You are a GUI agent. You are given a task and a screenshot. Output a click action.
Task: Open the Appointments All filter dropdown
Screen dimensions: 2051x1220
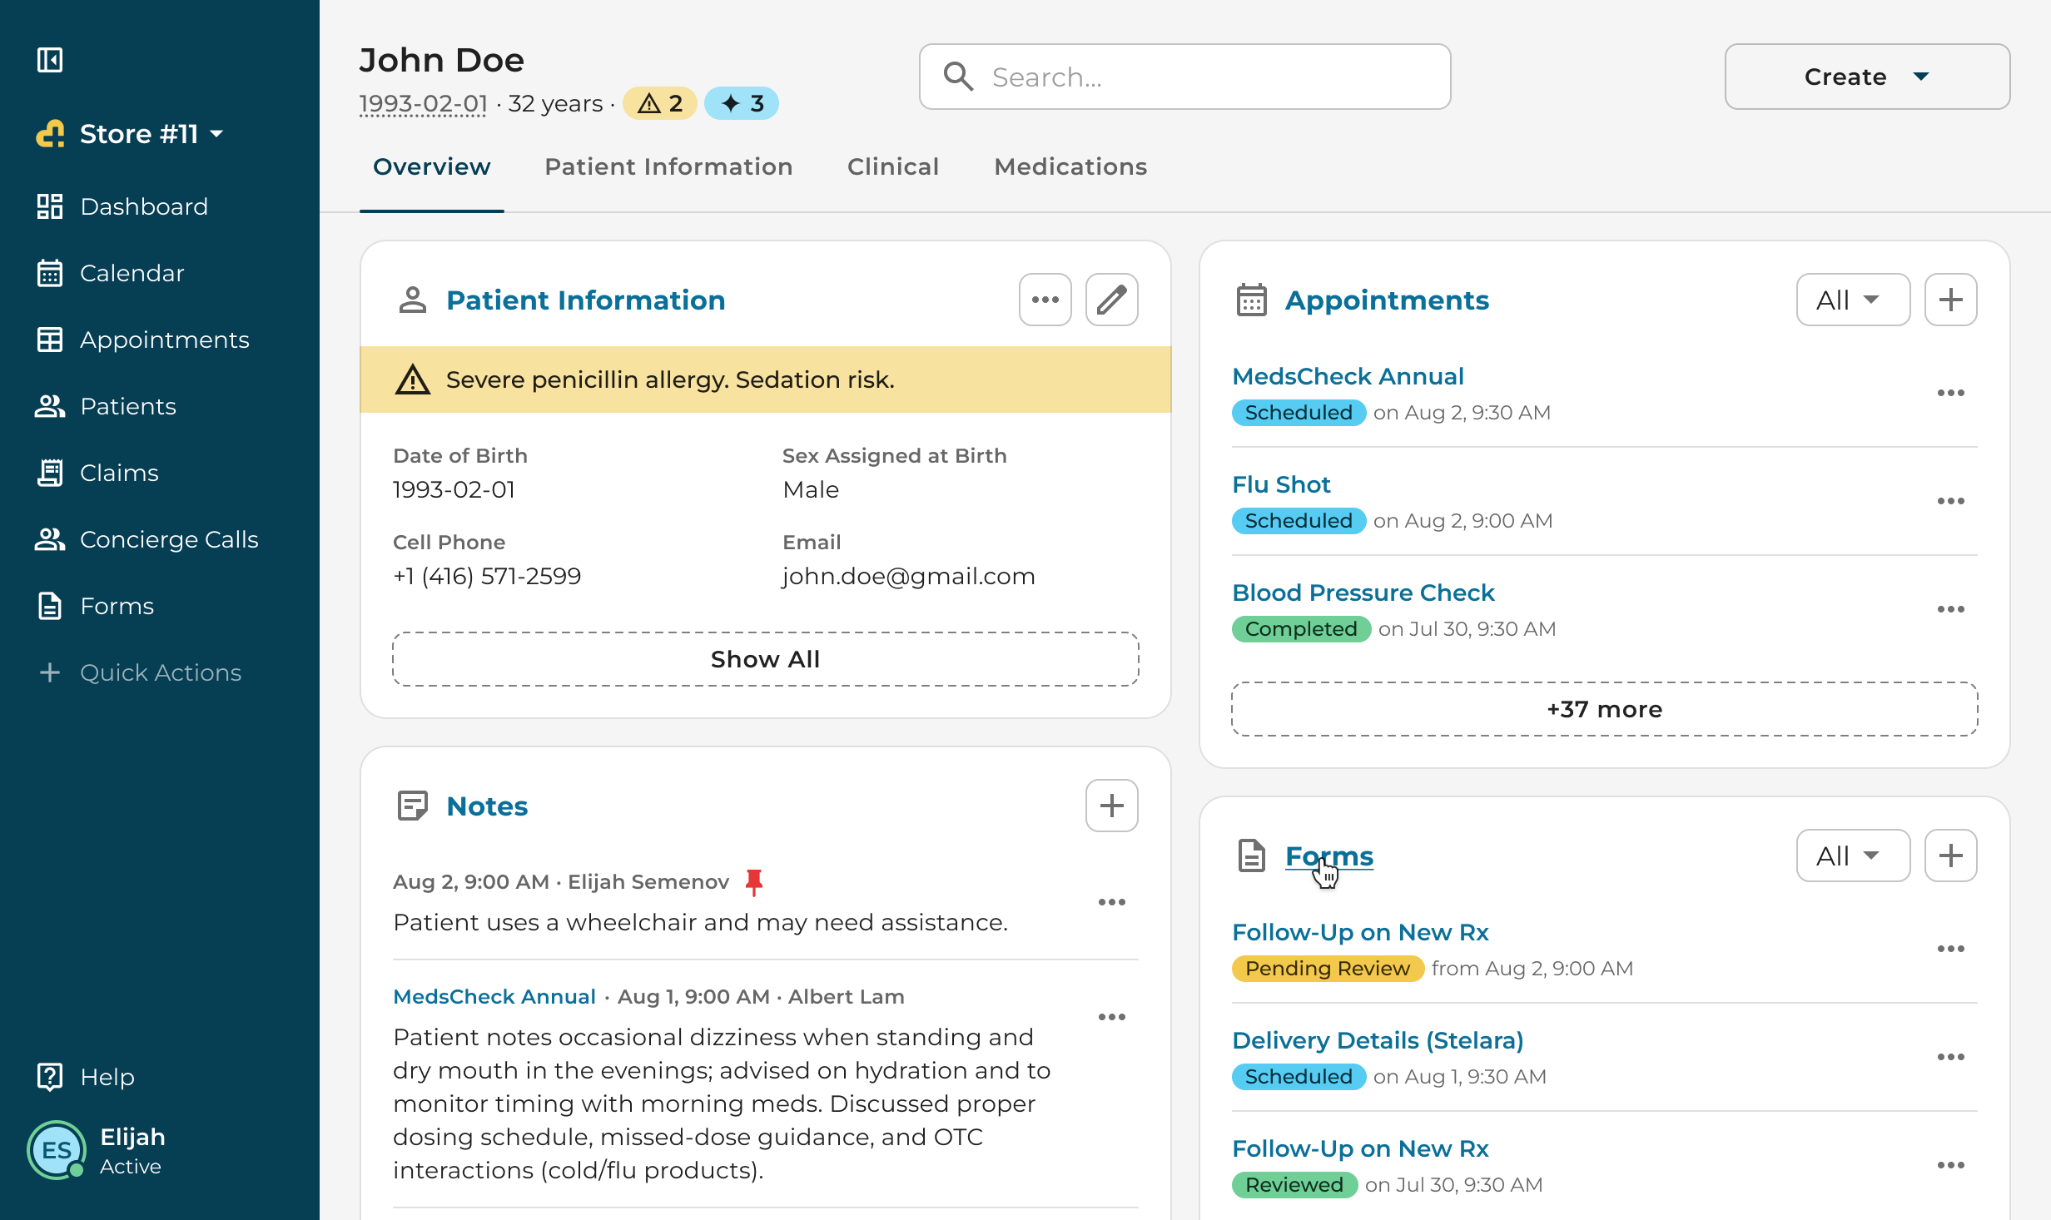pyautogui.click(x=1853, y=300)
